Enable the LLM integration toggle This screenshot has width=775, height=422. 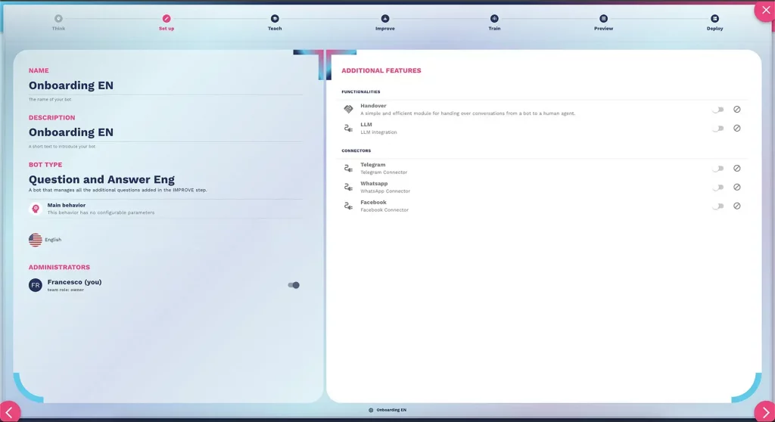tap(718, 129)
